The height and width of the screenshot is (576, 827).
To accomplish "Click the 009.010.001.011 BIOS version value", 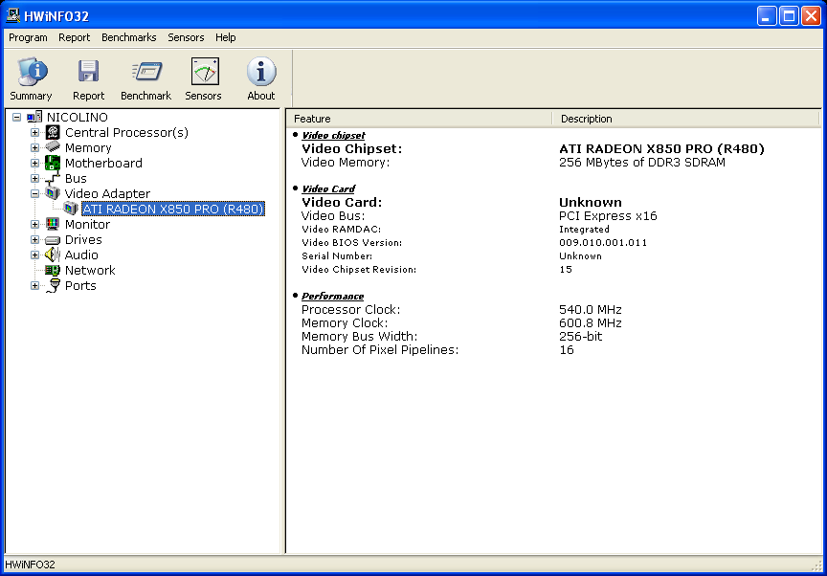I will pyautogui.click(x=603, y=242).
